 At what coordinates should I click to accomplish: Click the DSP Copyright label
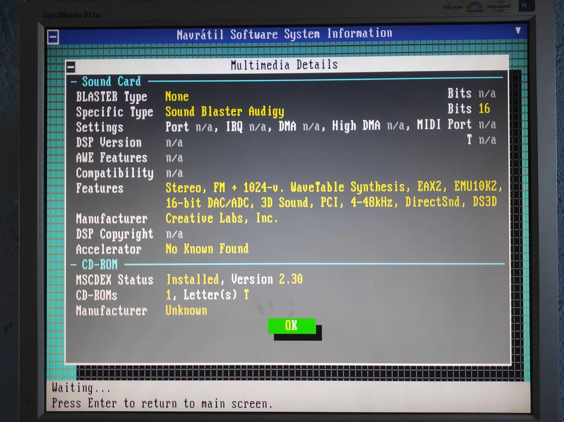click(x=114, y=234)
